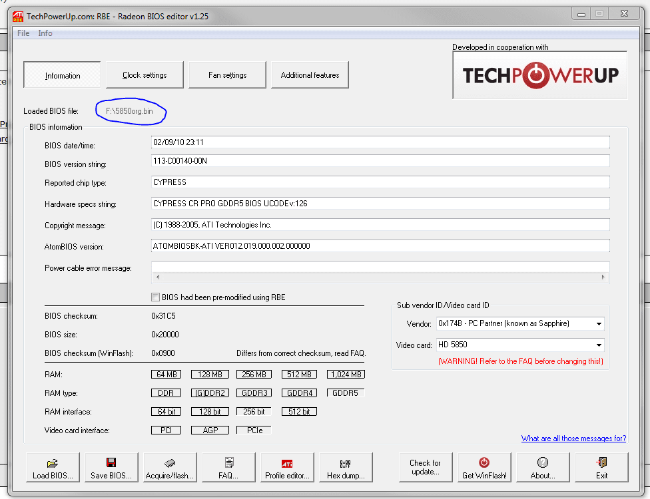
Task: Switch to the Fan settings tab
Action: point(227,75)
